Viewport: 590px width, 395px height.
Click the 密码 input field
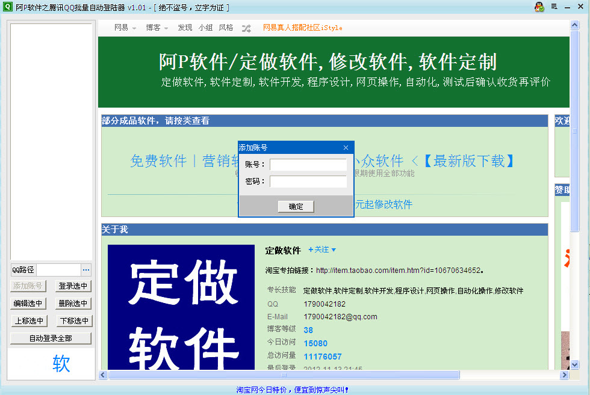pyautogui.click(x=308, y=182)
